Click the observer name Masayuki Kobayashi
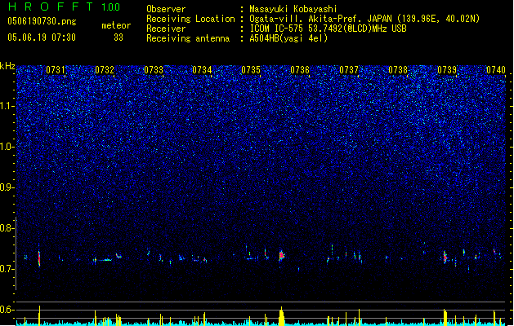514x326 pixels. tap(293, 9)
